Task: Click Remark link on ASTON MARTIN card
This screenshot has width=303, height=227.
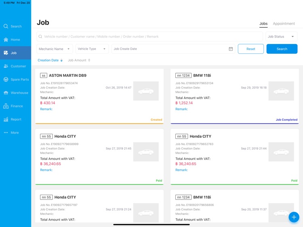Action: pyautogui.click(x=46, y=109)
